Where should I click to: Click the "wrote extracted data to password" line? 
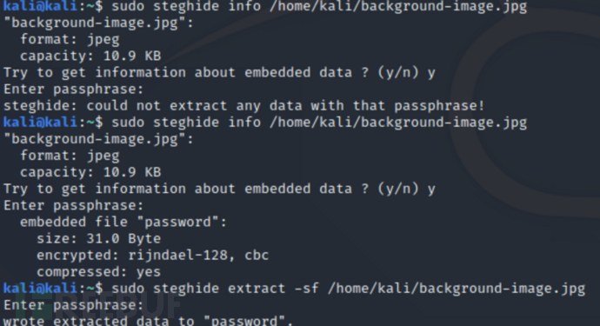pyautogui.click(x=149, y=320)
